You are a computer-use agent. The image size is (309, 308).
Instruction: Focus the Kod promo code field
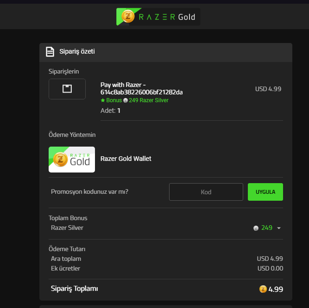coord(206,192)
